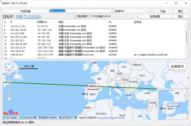
Task: Click the map zoom slider handle
Action: point(9,96)
